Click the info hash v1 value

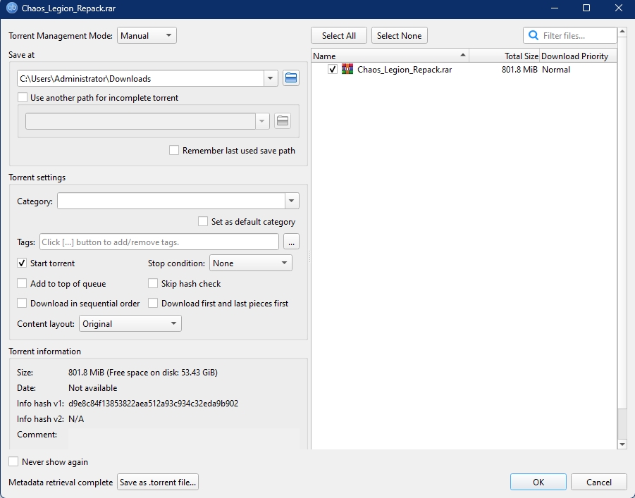pyautogui.click(x=154, y=403)
